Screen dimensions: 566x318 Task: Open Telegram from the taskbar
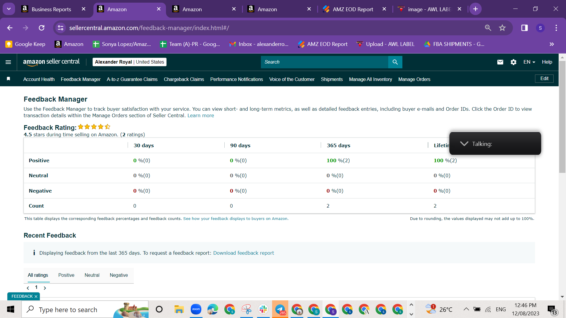tap(280, 309)
